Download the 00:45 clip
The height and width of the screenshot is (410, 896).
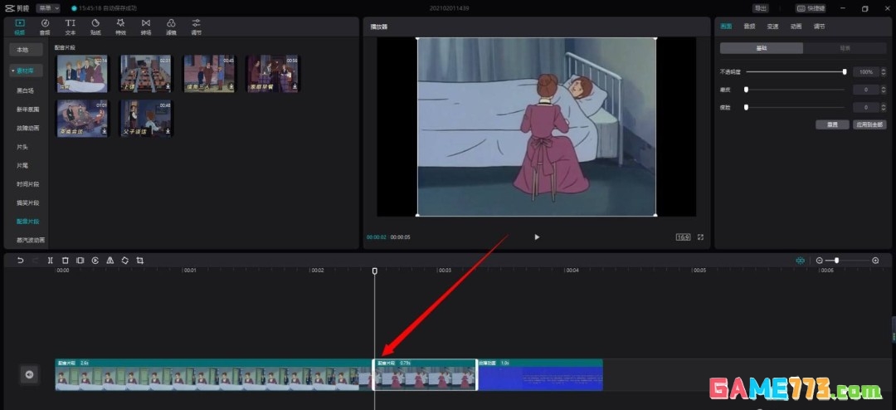click(x=231, y=87)
